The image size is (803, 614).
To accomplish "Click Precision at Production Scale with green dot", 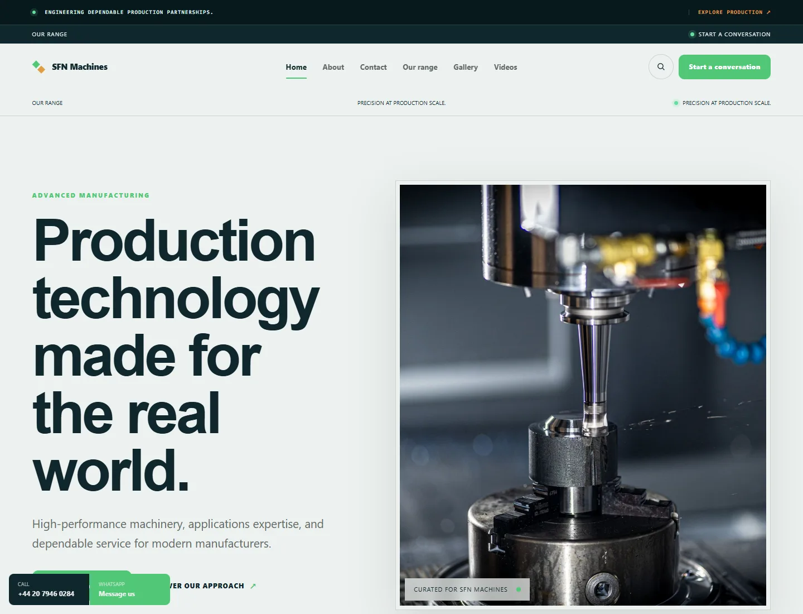I will 722,103.
